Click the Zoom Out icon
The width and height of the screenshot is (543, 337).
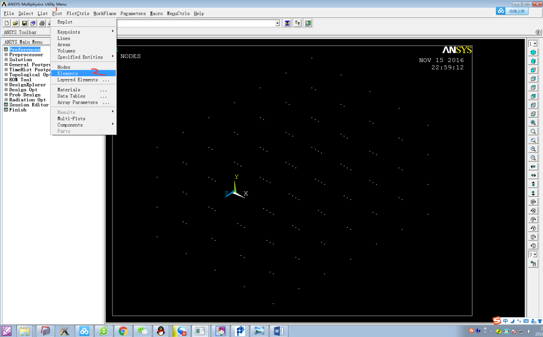point(533,158)
